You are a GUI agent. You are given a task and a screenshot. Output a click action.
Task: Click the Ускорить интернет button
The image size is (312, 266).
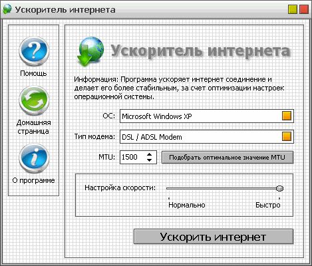[214, 237]
